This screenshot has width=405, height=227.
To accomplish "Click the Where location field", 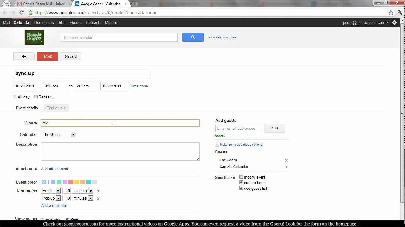I will tap(120, 123).
